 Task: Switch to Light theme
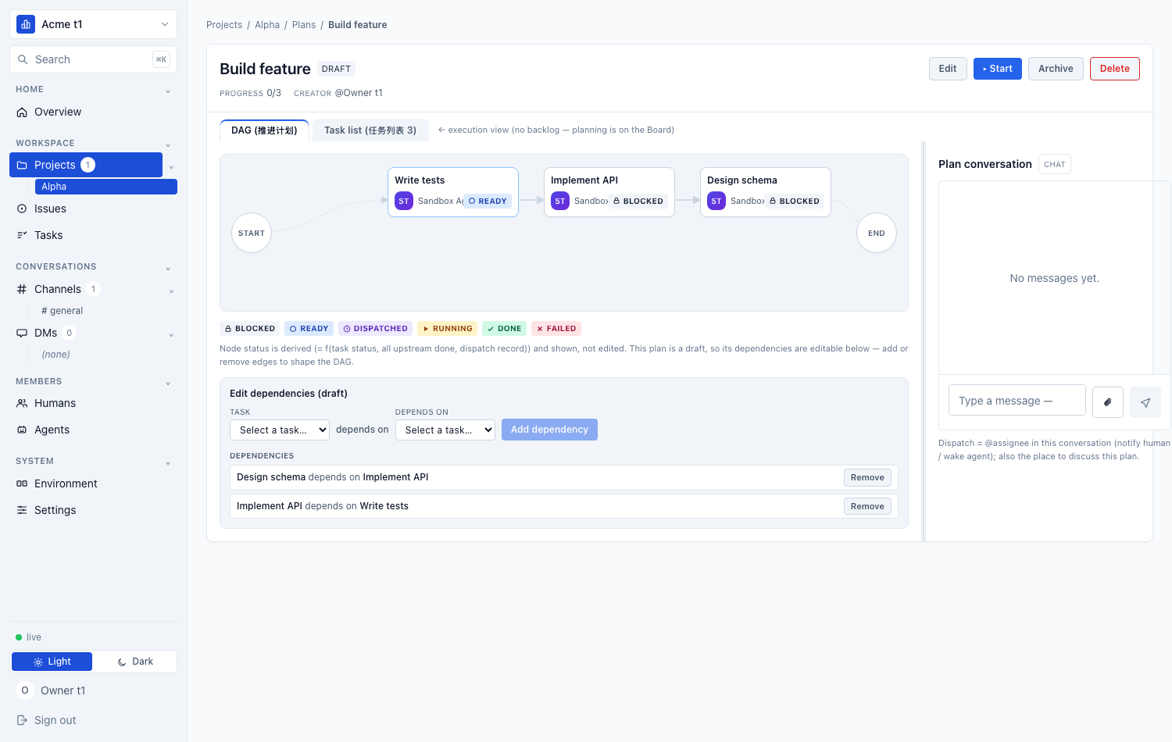52,662
